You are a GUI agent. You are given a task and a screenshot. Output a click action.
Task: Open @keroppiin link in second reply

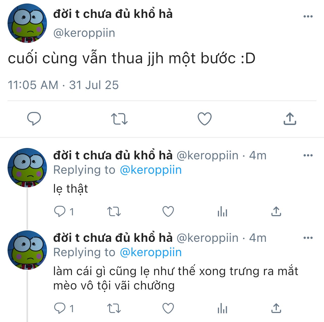point(151,252)
